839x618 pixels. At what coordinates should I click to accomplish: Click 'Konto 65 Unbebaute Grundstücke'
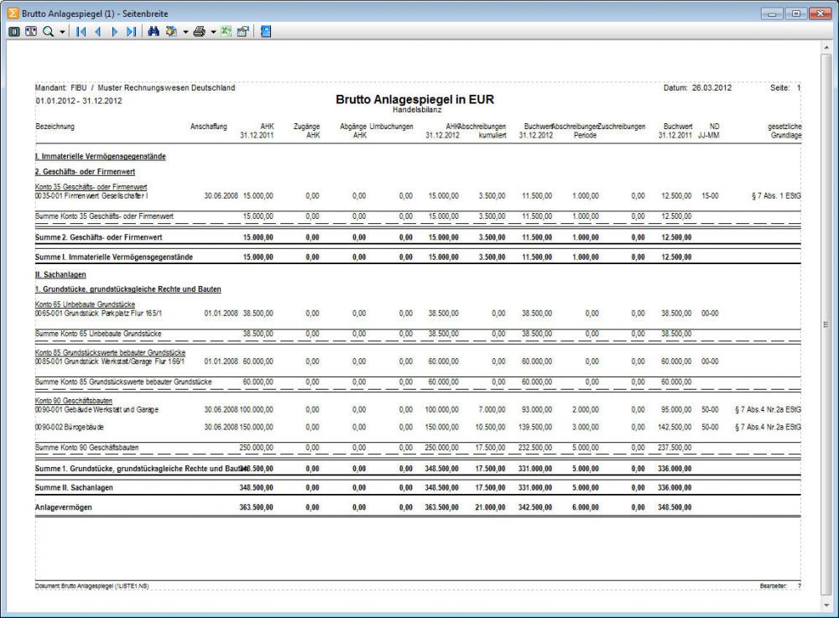(x=85, y=304)
